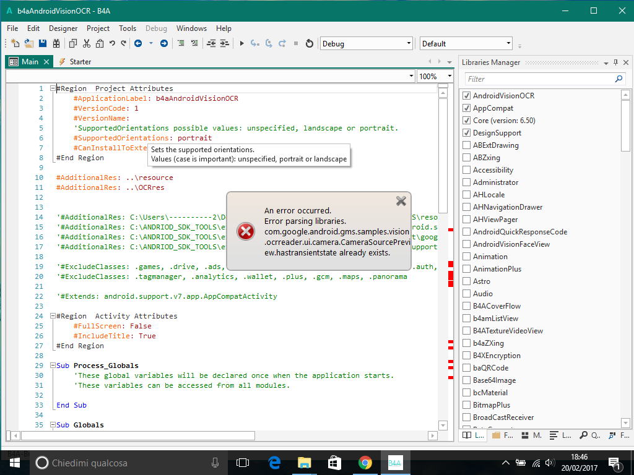Uncheck the AndroidVisionOCR library

tap(467, 96)
